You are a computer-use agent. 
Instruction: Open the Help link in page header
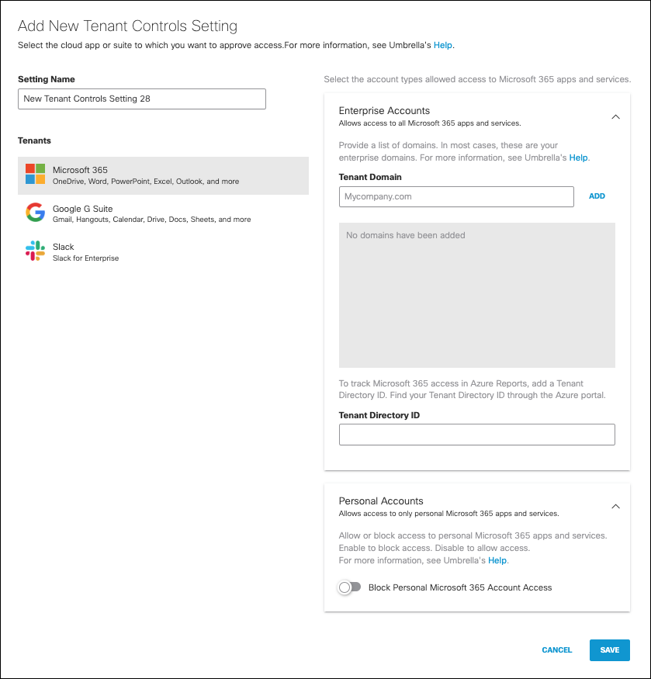coord(442,45)
